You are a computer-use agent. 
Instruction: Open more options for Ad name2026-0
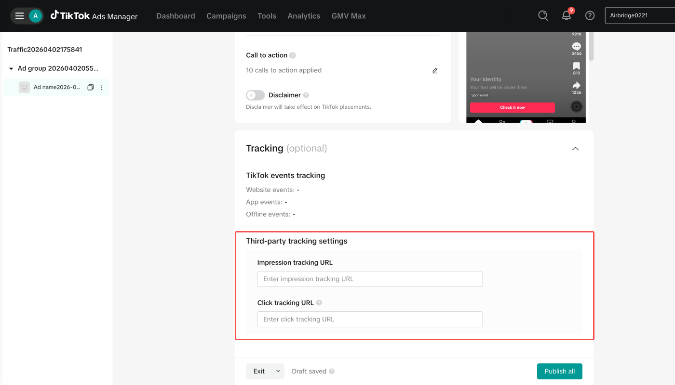(x=101, y=88)
